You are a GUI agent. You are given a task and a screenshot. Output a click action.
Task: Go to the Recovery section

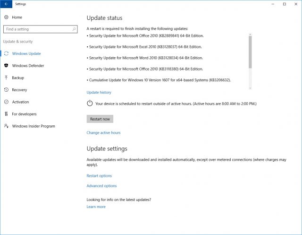19,90
